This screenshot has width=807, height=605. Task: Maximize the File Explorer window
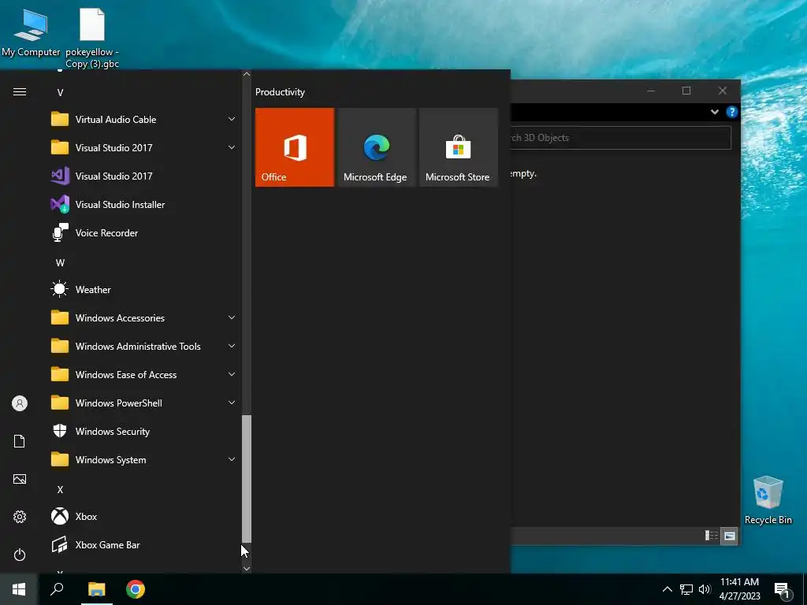click(x=686, y=91)
